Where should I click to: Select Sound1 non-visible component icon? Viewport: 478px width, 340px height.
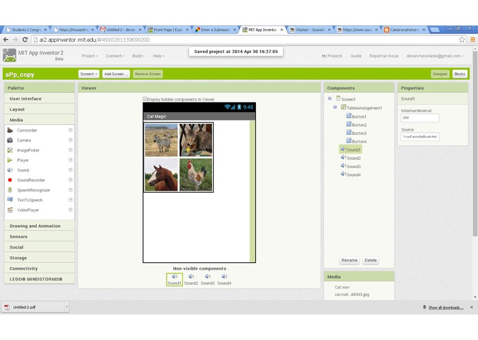(175, 279)
